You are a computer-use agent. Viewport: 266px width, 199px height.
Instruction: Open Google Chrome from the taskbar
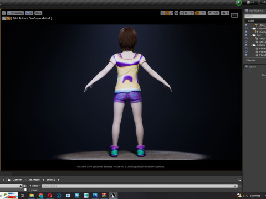(41, 195)
